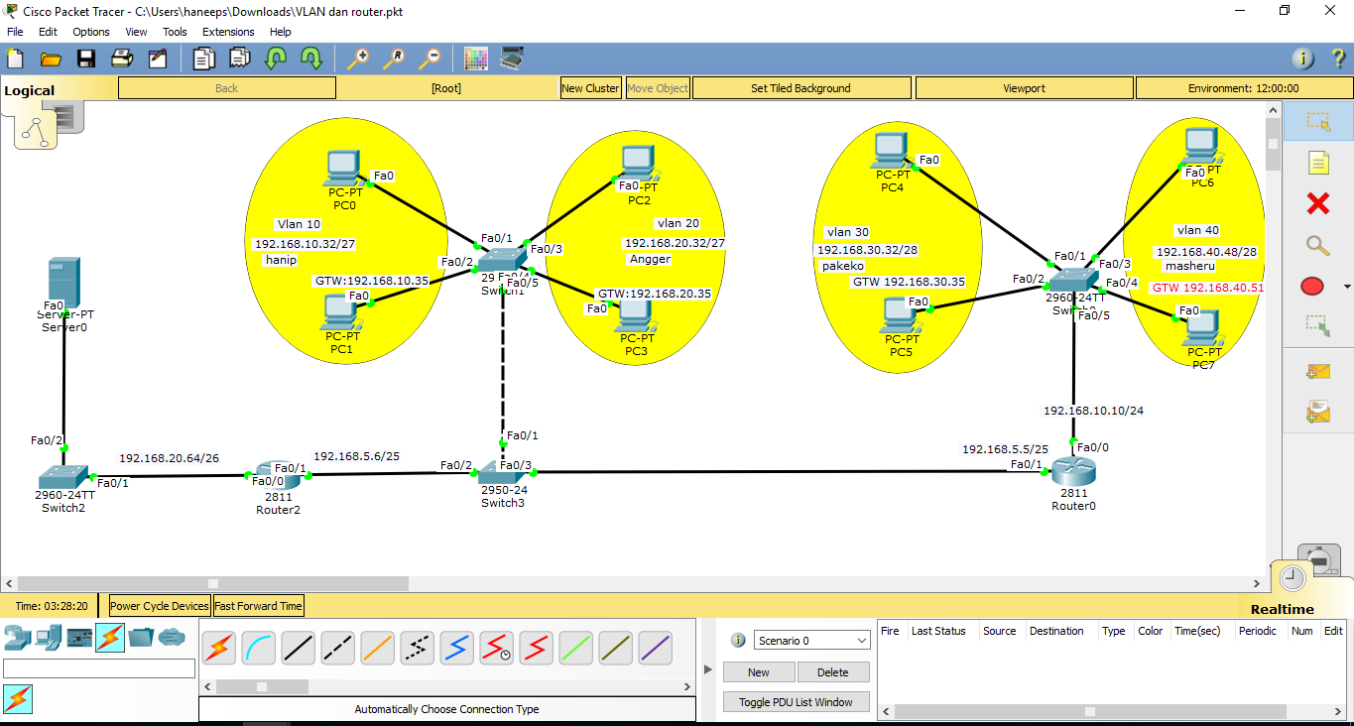This screenshot has width=1354, height=726.
Task: Open the color palette dialog from the toolbar
Action: click(x=476, y=59)
